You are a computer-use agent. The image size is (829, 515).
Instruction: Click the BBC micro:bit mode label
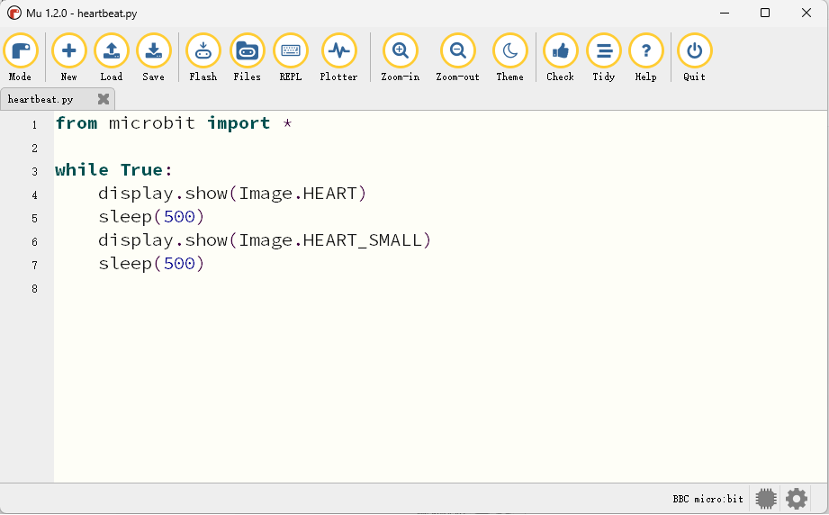click(707, 499)
